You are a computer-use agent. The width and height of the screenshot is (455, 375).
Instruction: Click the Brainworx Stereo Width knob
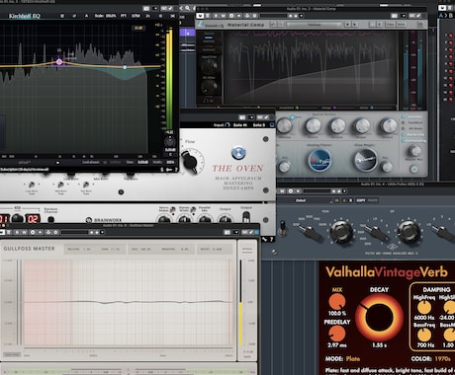(x=185, y=220)
